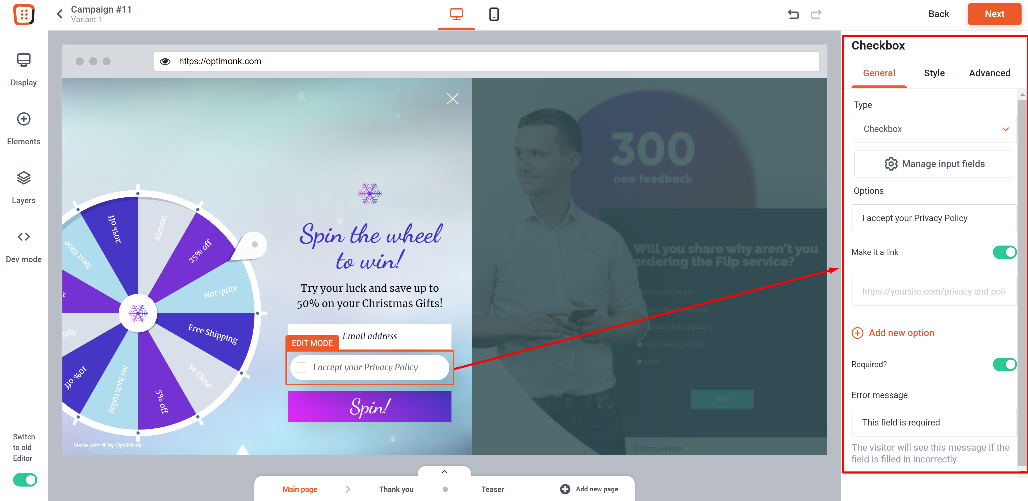Click the redo arrow icon
The image size is (1028, 501).
tap(816, 14)
